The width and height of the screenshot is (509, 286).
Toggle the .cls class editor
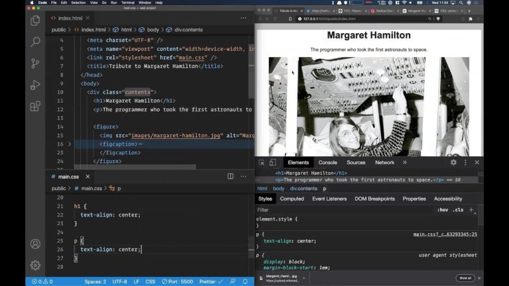pos(458,210)
